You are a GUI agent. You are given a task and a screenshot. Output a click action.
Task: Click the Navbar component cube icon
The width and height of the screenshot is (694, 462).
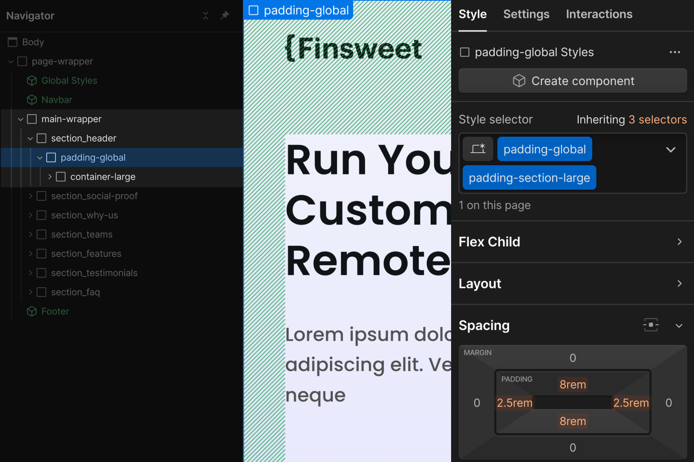pyautogui.click(x=32, y=100)
